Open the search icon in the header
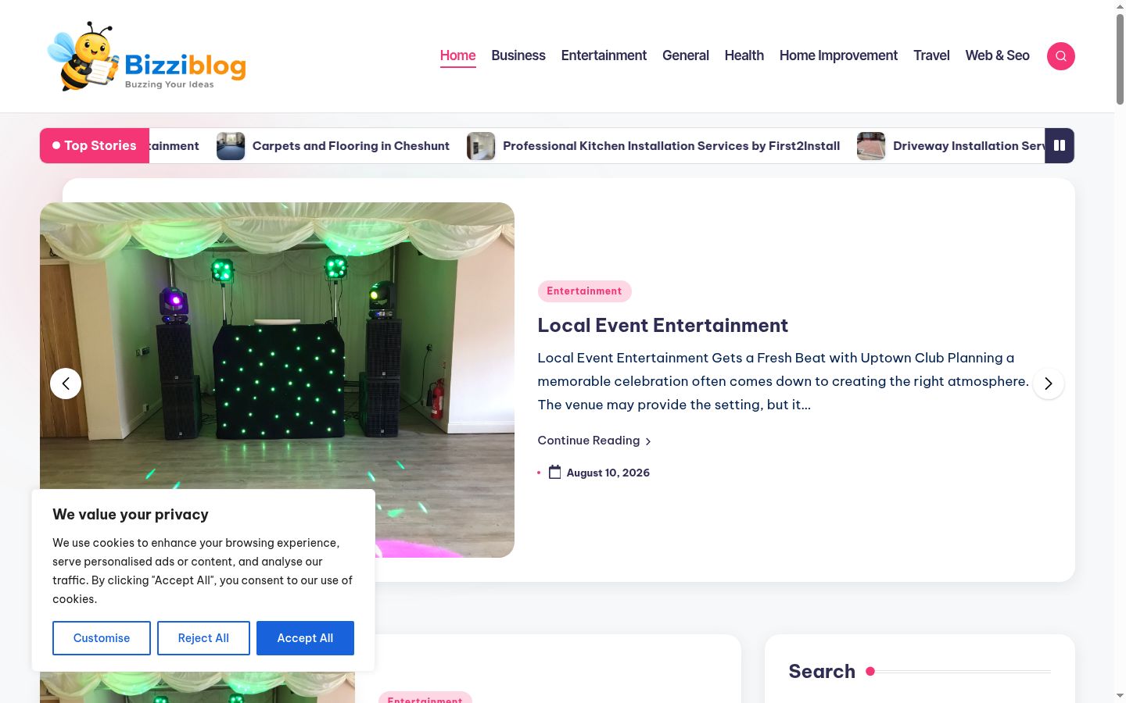This screenshot has width=1126, height=703. [x=1060, y=56]
